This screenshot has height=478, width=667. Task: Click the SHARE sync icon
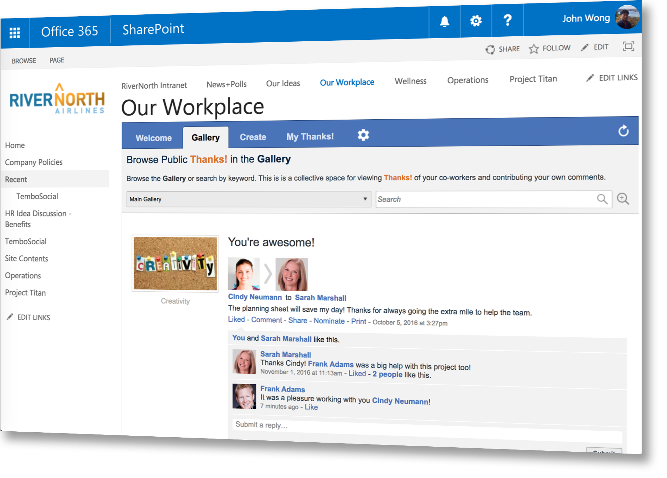point(490,49)
